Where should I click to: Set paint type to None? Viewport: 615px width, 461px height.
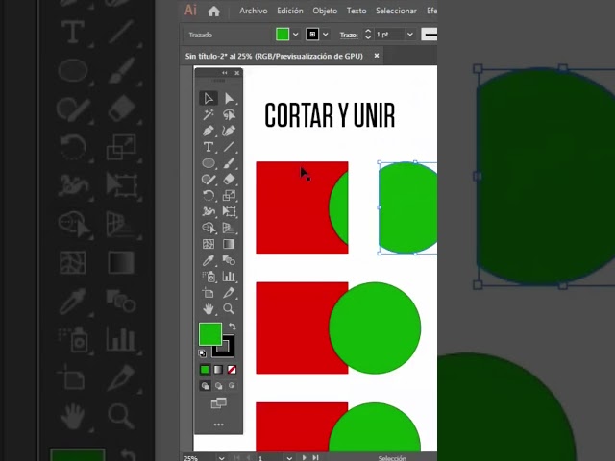coord(232,370)
